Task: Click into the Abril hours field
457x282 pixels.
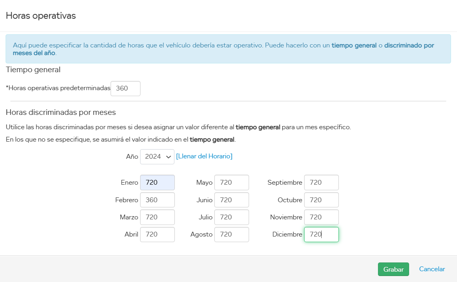Action: click(157, 235)
